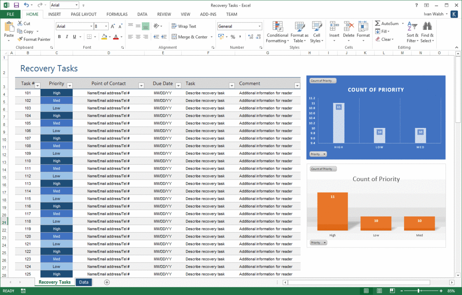Image resolution: width=462 pixels, height=295 pixels.
Task: Click the Count of Priority field button
Action: [x=322, y=80]
